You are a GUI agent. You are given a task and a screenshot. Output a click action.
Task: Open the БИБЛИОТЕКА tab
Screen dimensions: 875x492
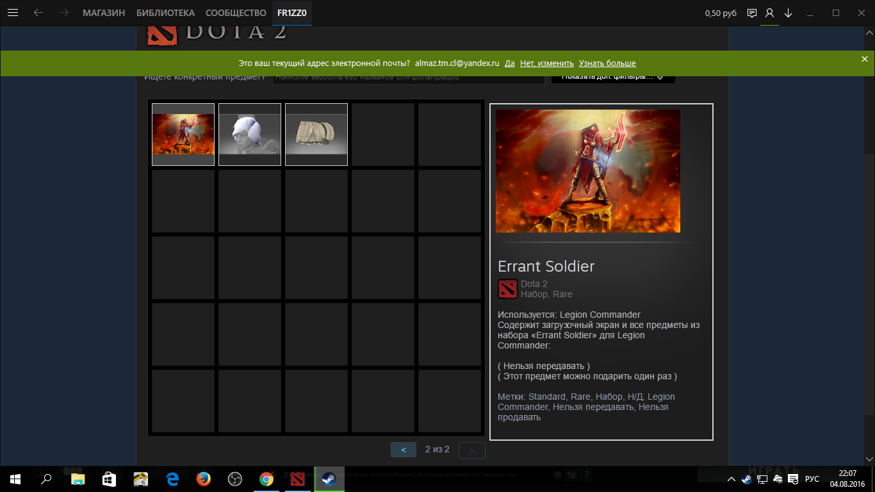[165, 13]
